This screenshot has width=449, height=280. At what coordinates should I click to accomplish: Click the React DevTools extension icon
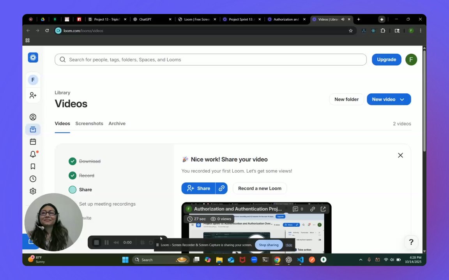coord(373,31)
